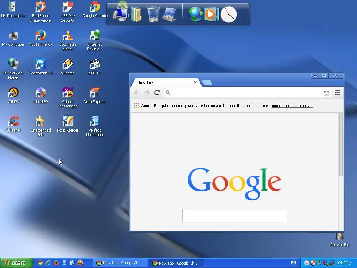Image resolution: width=357 pixels, height=268 pixels.
Task: Open Chrome hamburger menu
Action: pyautogui.click(x=337, y=92)
